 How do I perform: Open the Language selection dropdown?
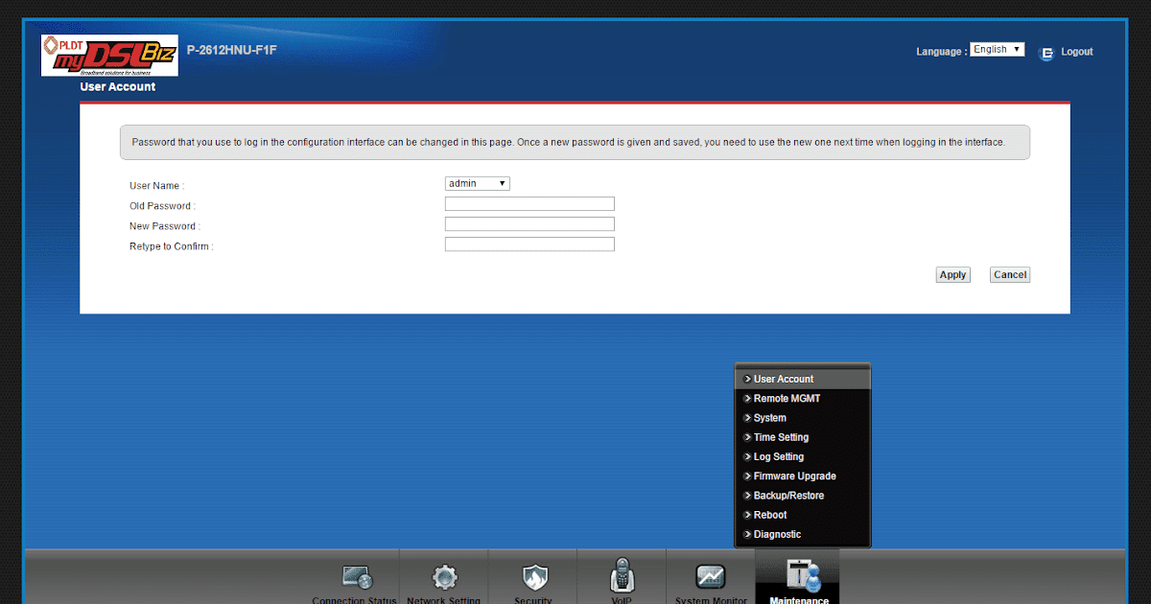(997, 48)
